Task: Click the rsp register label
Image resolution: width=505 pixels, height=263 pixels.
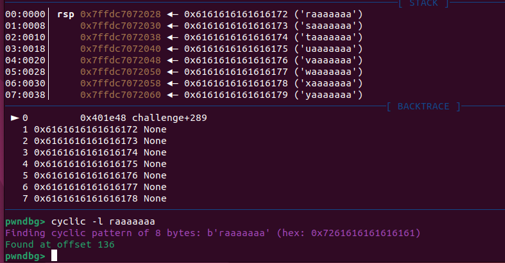Action: pos(65,14)
